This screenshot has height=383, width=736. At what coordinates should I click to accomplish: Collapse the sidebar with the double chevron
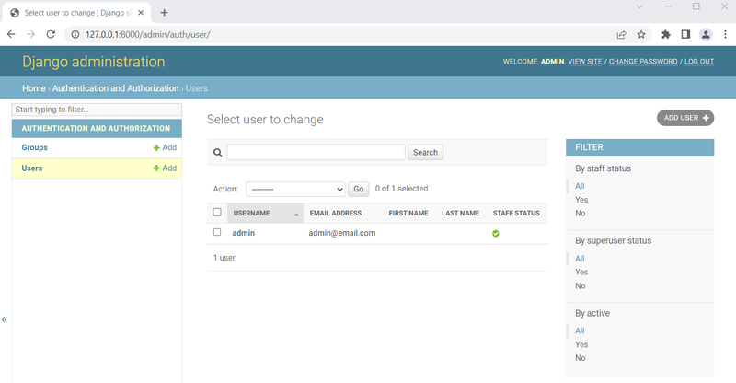click(x=5, y=319)
